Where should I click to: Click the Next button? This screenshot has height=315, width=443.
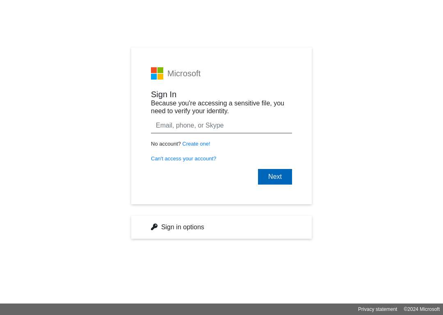(275, 177)
